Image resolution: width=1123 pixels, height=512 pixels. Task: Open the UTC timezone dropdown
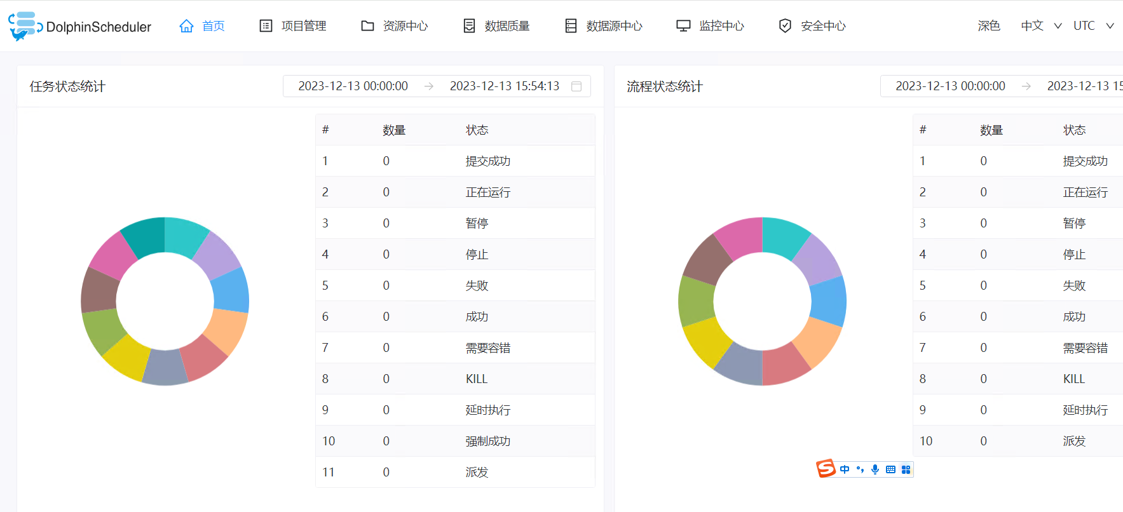(1093, 26)
